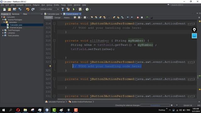Click the Redo arrow icon
The height and width of the screenshot is (113, 201).
[x=33, y=9]
